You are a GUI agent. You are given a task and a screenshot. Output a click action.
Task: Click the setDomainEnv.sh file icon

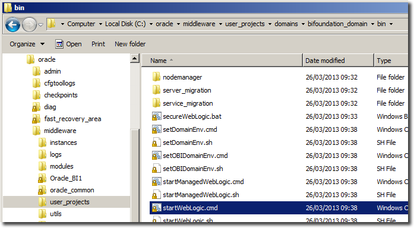click(156, 142)
